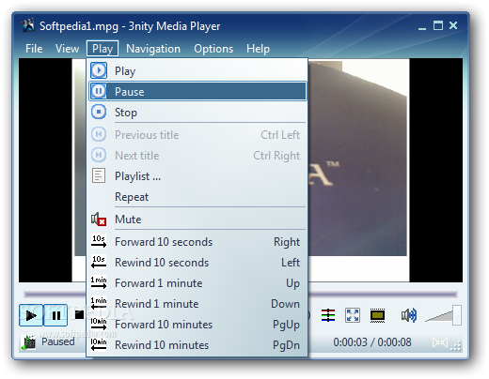Click the stereo speakers icon in the status bar

pos(440,342)
